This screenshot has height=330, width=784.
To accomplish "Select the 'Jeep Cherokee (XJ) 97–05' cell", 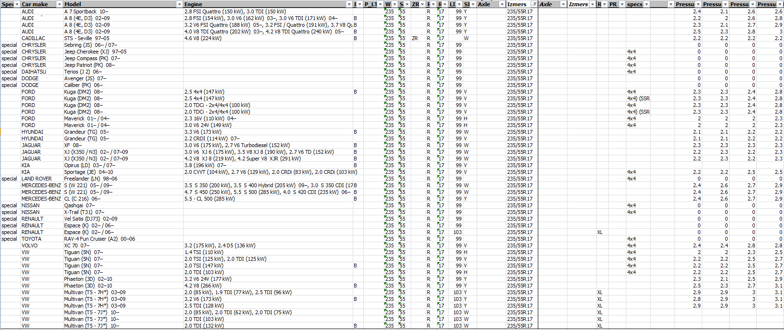I will (123, 52).
